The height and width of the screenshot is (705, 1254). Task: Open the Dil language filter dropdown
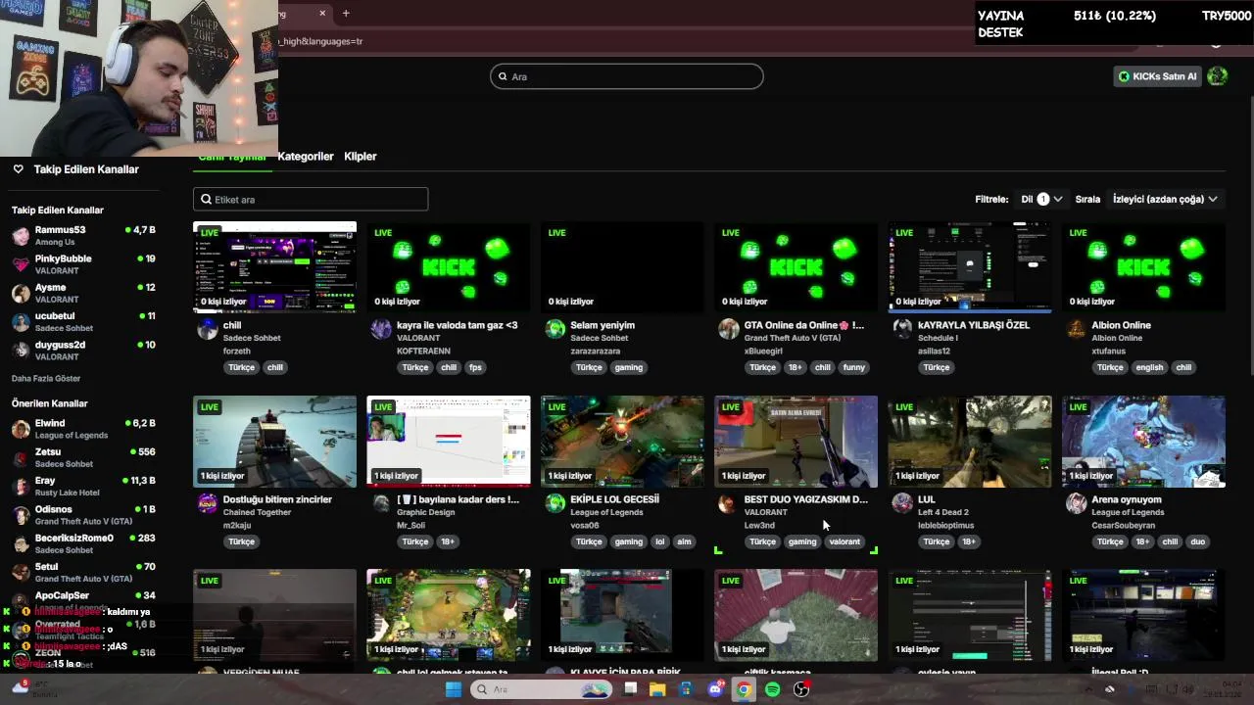point(1041,199)
